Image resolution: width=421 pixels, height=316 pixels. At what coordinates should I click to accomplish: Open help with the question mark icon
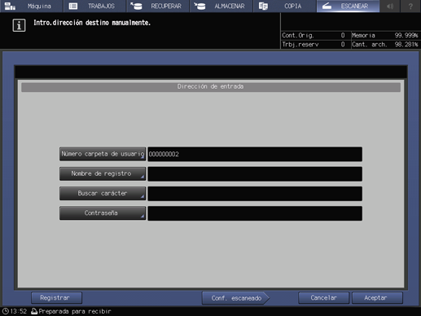[410, 6]
